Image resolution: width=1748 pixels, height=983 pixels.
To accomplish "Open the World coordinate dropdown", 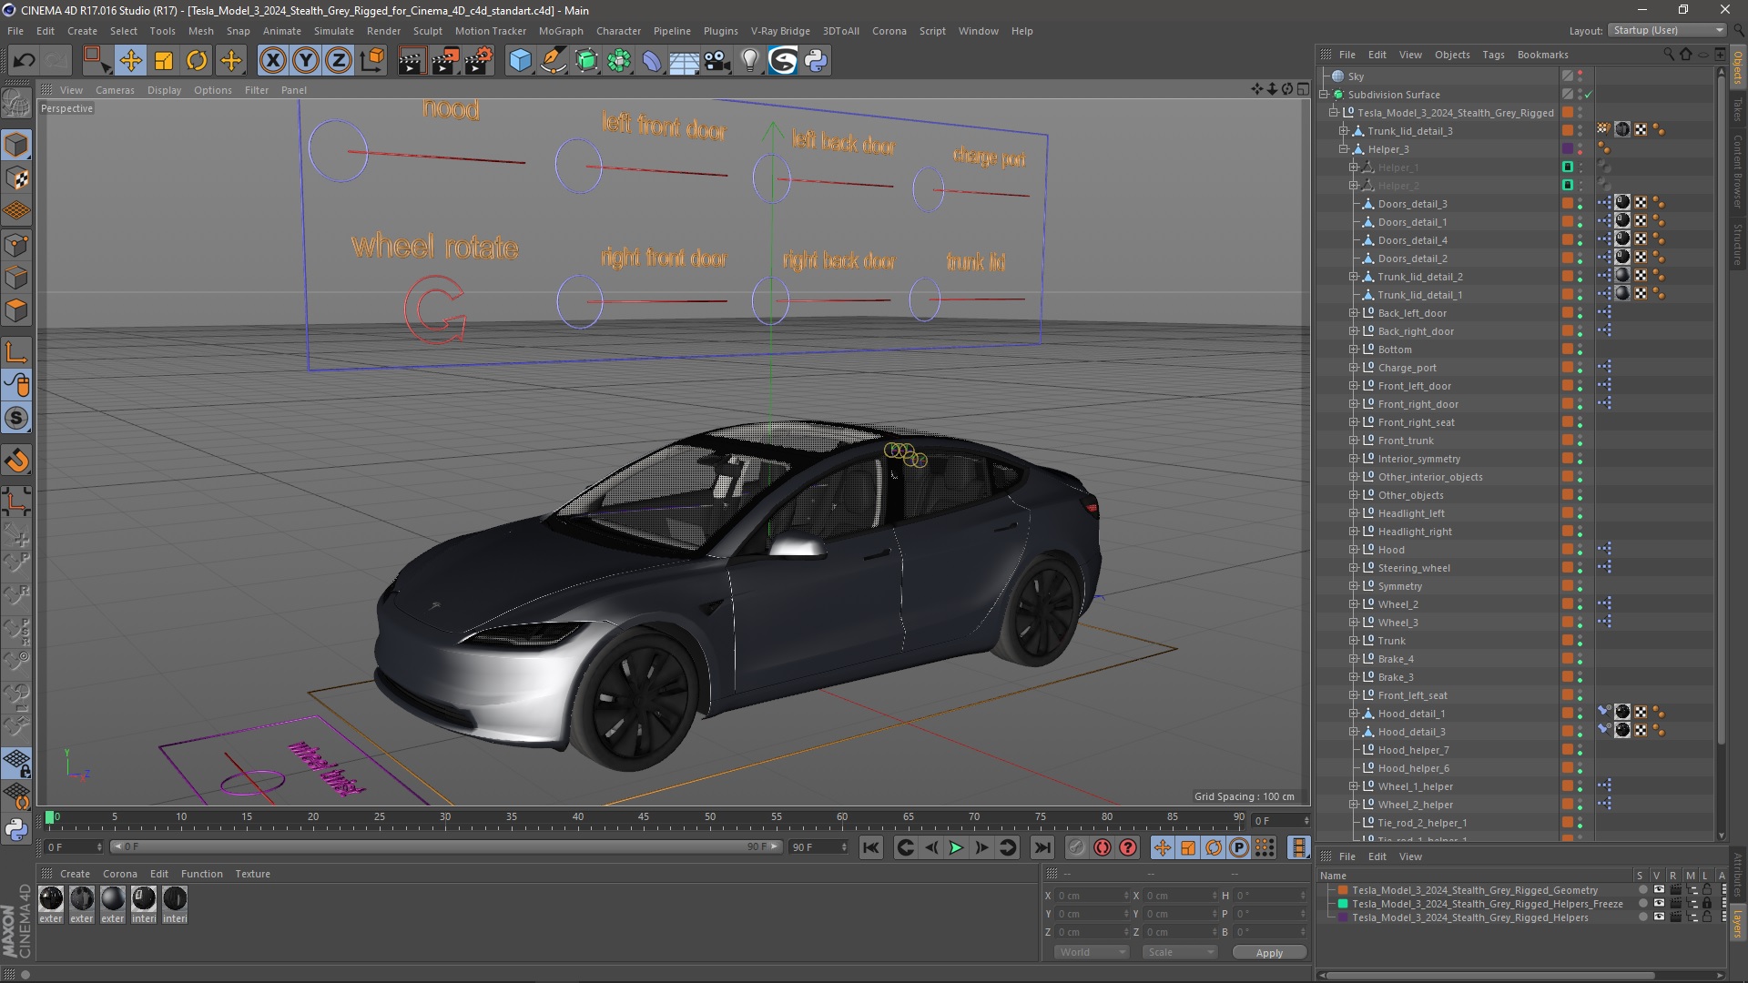I will pyautogui.click(x=1092, y=952).
